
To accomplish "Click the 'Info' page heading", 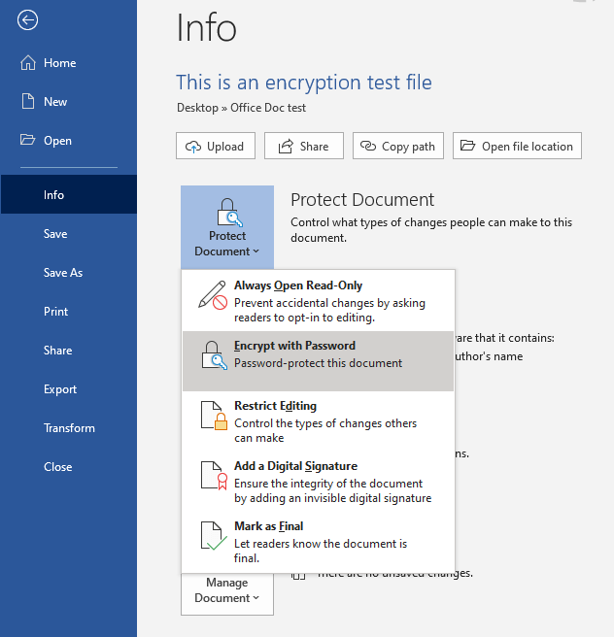I will pyautogui.click(x=206, y=28).
